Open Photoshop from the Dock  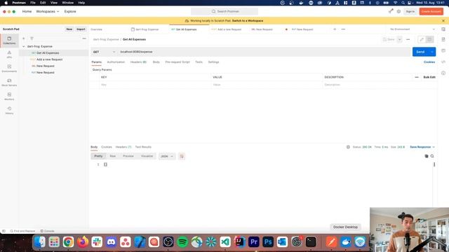268,242
